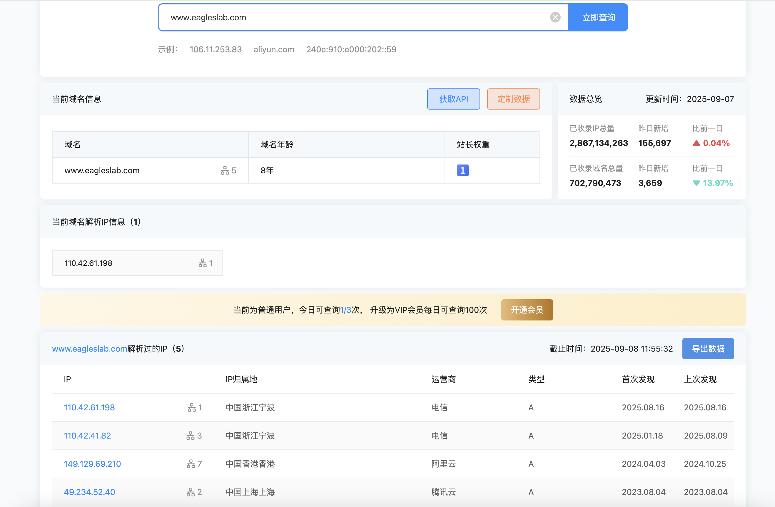
Task: Click inside the domain search input field
Action: (326, 17)
